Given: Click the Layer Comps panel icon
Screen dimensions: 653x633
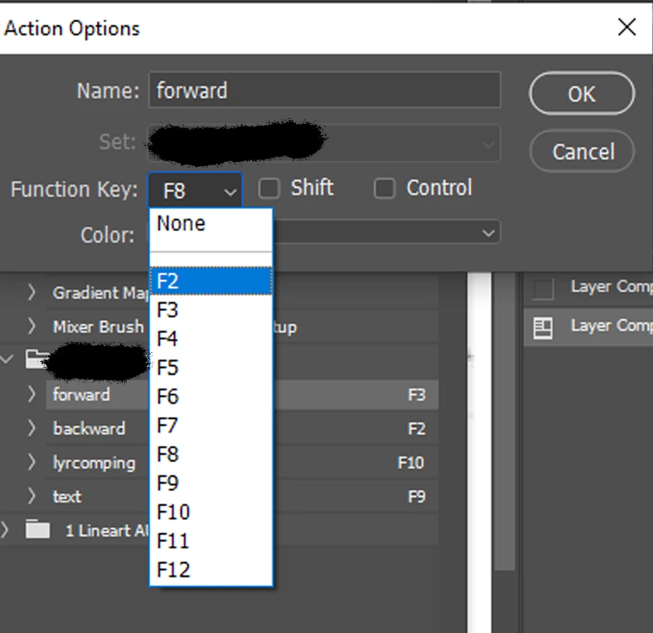Looking at the screenshot, I should click(x=543, y=328).
